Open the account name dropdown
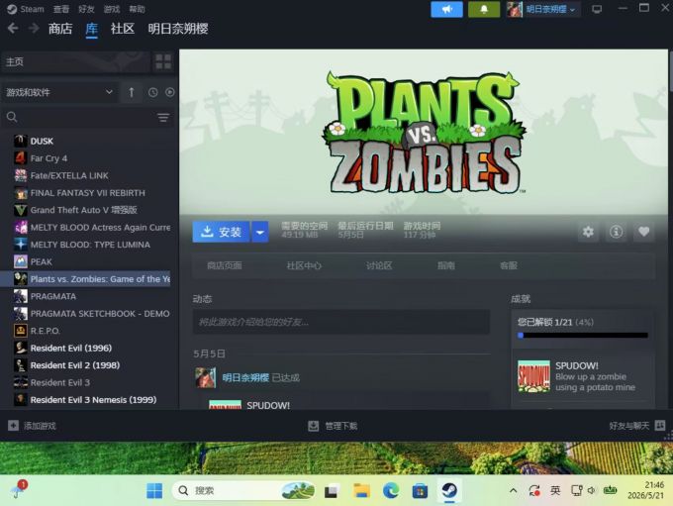673x506 pixels. click(x=544, y=9)
